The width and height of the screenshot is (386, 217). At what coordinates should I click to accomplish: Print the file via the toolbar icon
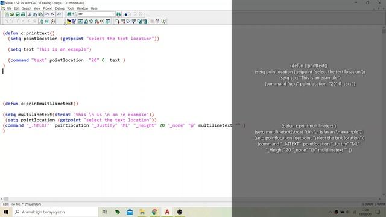tap(23, 14)
